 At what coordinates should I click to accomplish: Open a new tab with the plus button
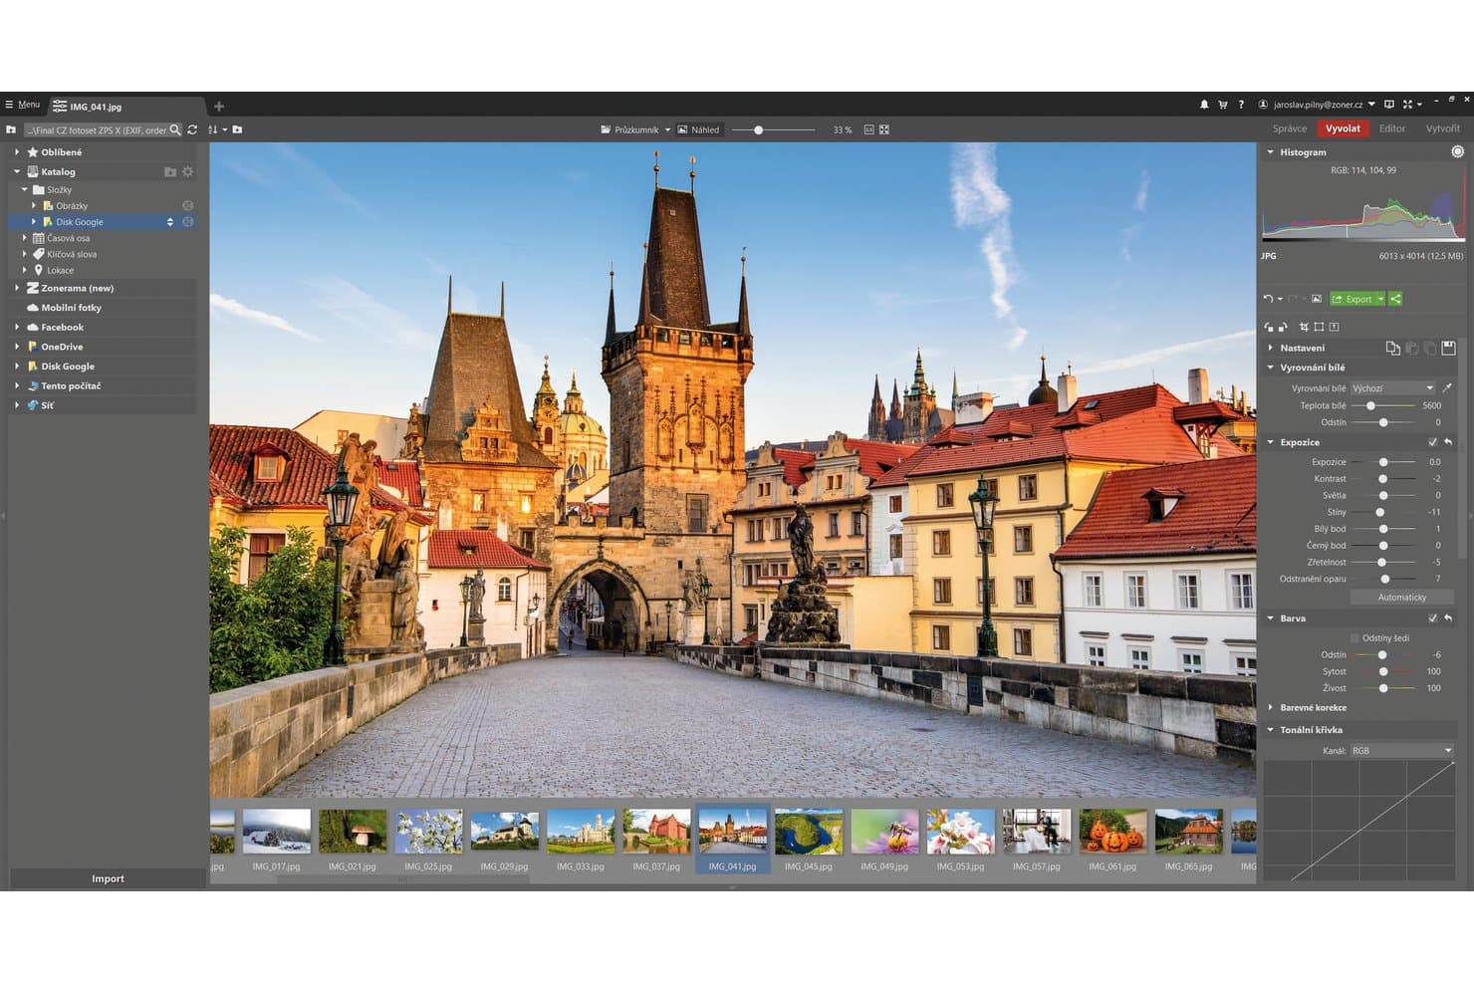[219, 107]
